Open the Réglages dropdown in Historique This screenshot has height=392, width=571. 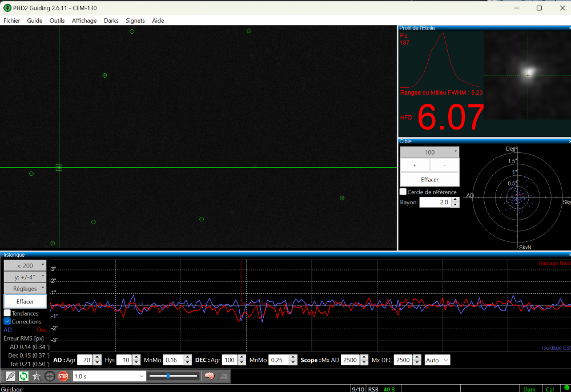25,289
